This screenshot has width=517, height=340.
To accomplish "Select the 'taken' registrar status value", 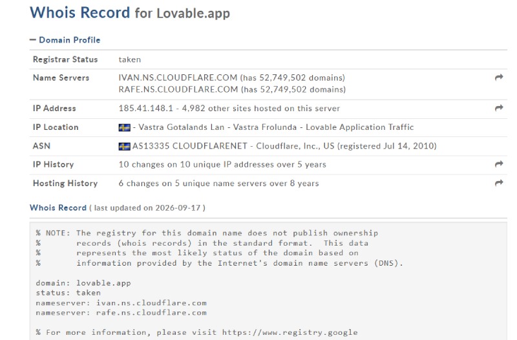I will pos(130,59).
